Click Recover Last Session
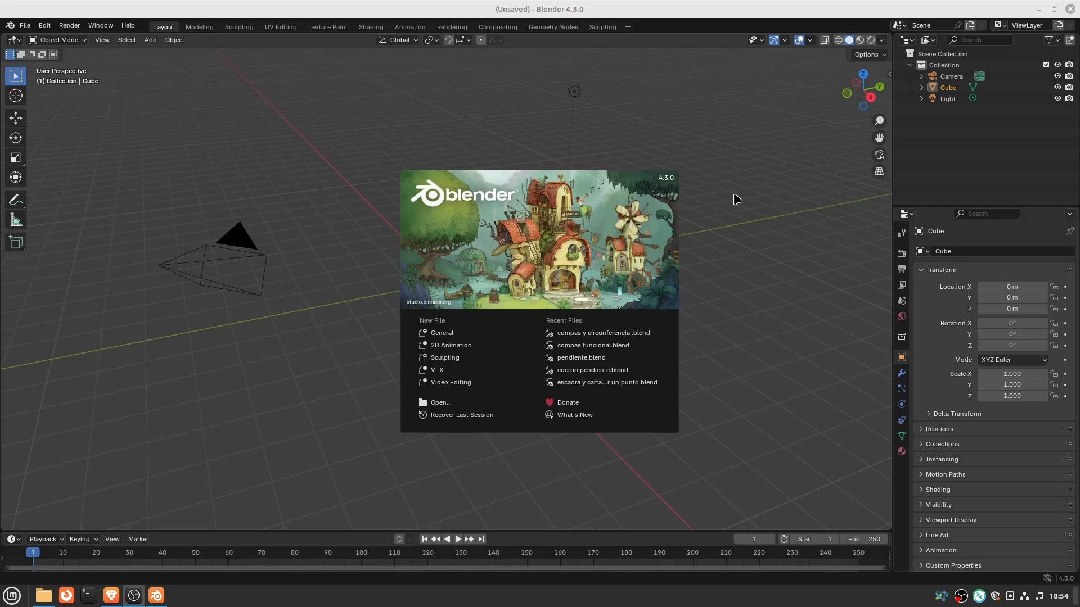This screenshot has height=607, width=1080. coord(462,415)
